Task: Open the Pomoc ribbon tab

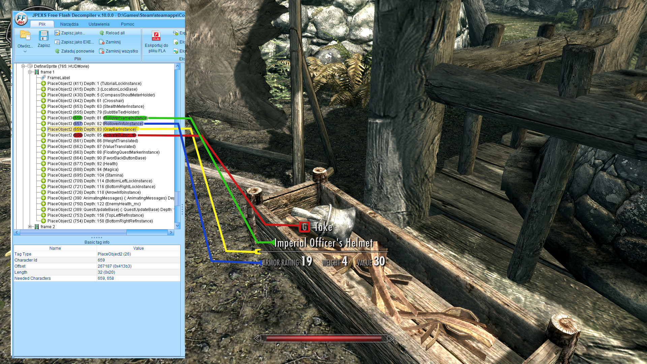Action: pos(127,24)
